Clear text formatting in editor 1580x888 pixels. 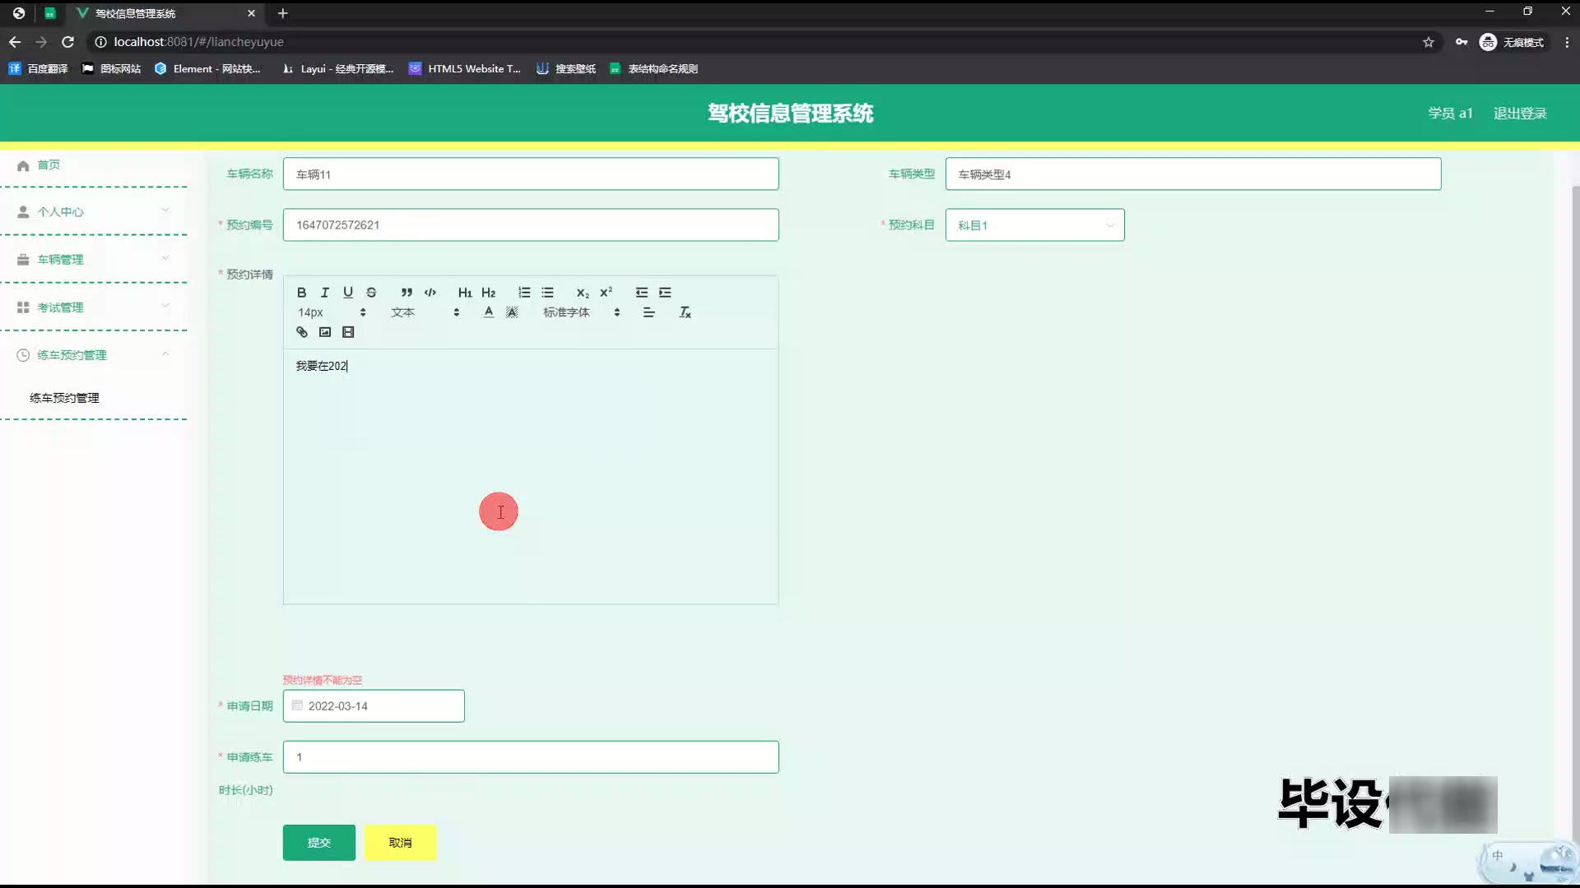[x=685, y=312]
